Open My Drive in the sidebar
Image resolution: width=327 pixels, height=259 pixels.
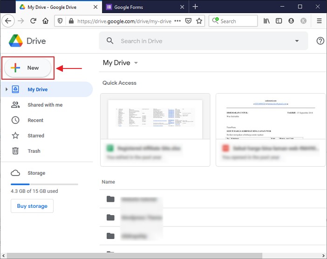coord(47,89)
